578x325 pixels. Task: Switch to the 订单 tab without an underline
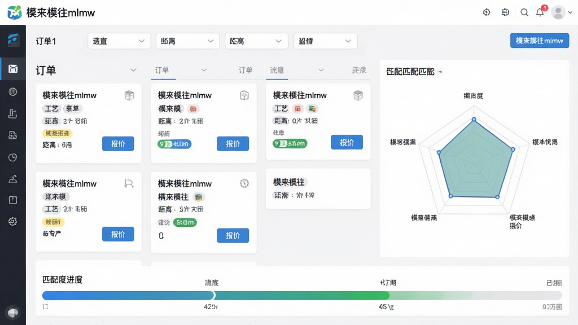click(x=246, y=70)
